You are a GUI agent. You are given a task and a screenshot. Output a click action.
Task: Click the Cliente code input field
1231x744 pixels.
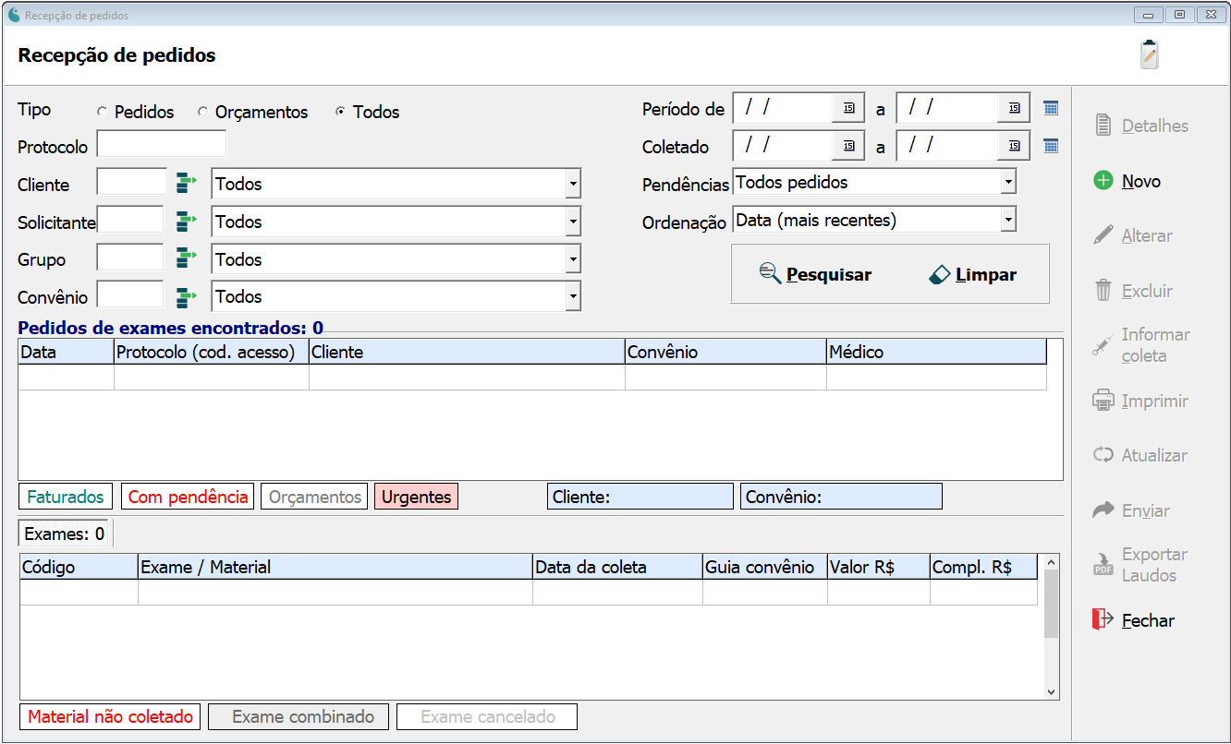[132, 183]
